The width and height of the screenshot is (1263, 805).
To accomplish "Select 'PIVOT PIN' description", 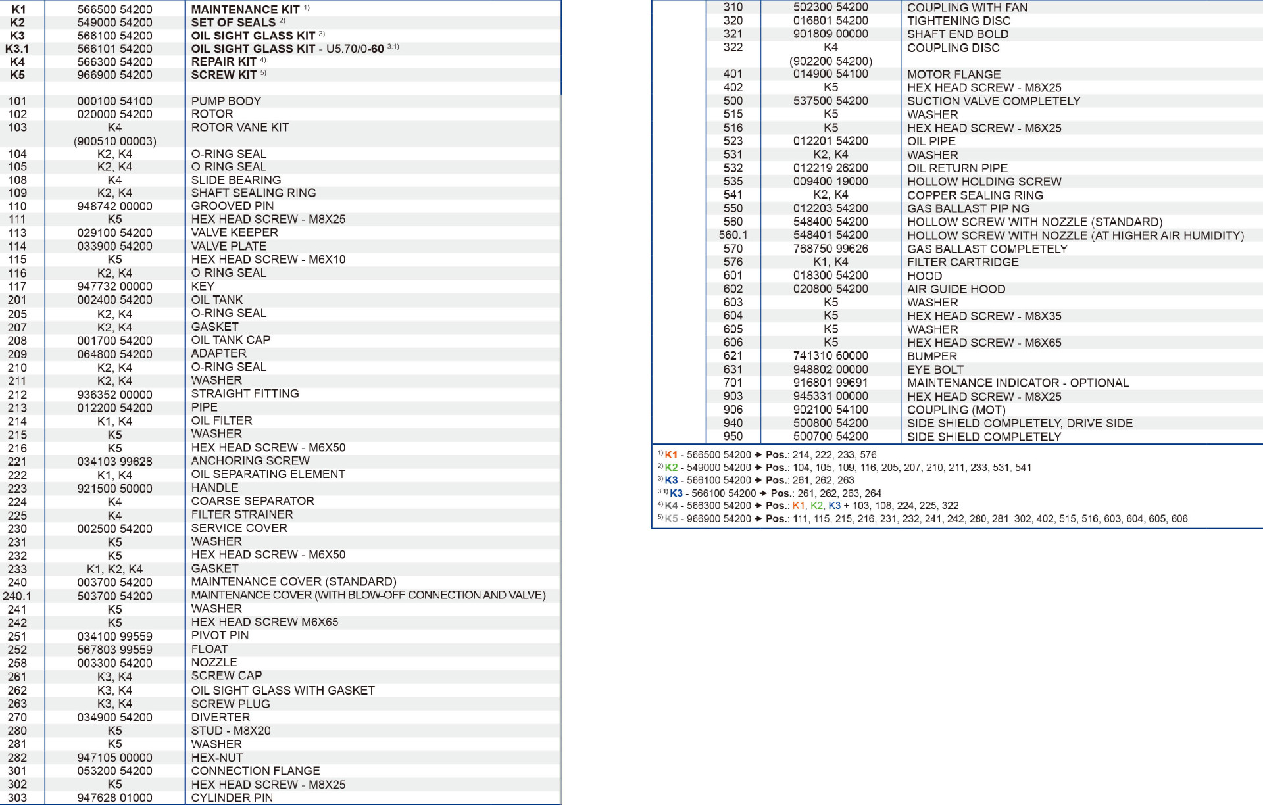I will tap(220, 635).
